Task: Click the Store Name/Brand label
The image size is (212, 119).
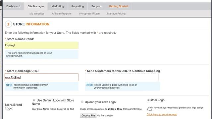Action: 20,39
